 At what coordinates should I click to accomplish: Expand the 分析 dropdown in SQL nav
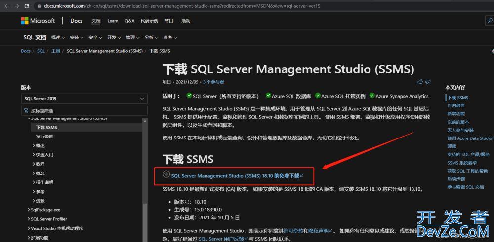[x=151, y=38]
